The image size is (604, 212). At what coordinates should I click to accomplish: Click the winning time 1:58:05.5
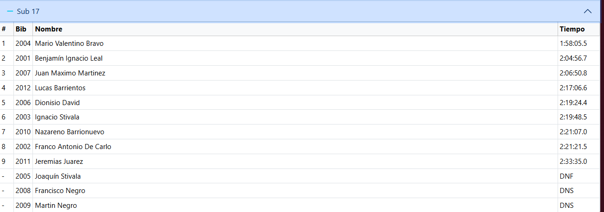coord(573,44)
